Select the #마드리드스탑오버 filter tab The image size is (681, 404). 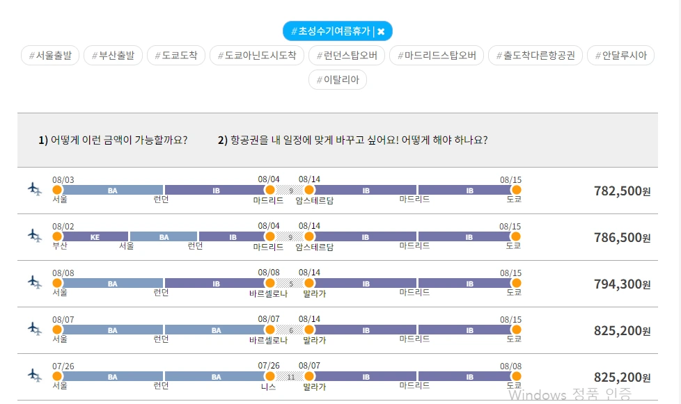click(437, 55)
